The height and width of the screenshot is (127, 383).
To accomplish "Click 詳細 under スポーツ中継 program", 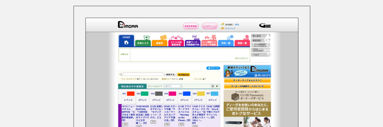I will point(167,124).
